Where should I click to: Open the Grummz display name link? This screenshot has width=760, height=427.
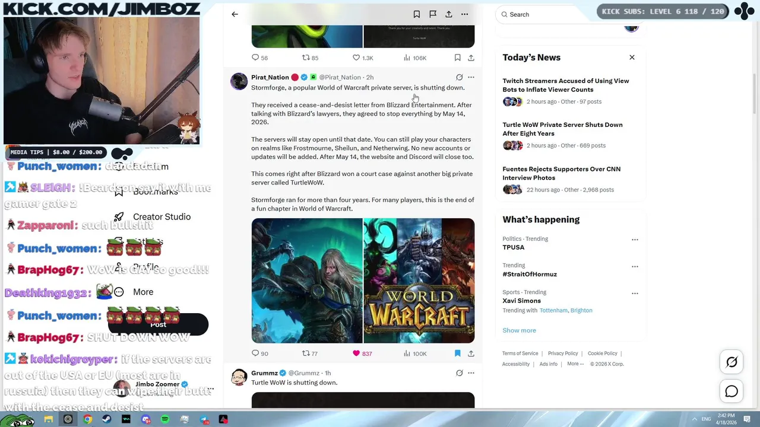(264, 373)
